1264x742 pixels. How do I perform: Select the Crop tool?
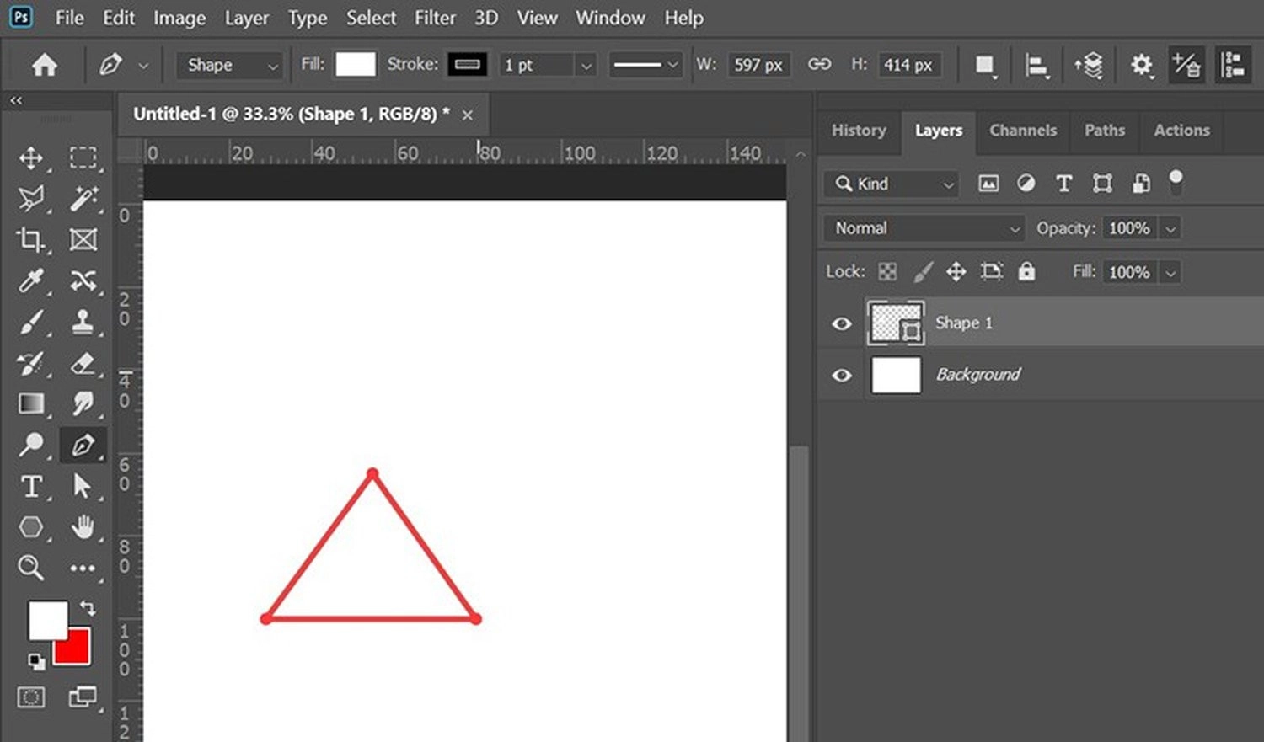point(31,240)
